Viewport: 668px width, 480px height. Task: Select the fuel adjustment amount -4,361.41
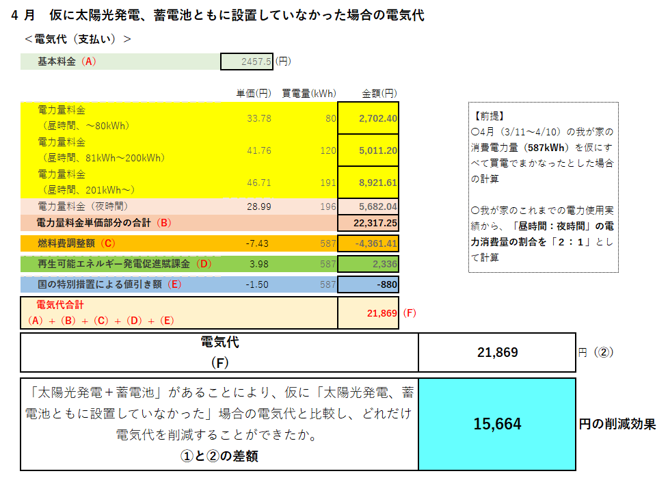click(x=368, y=243)
